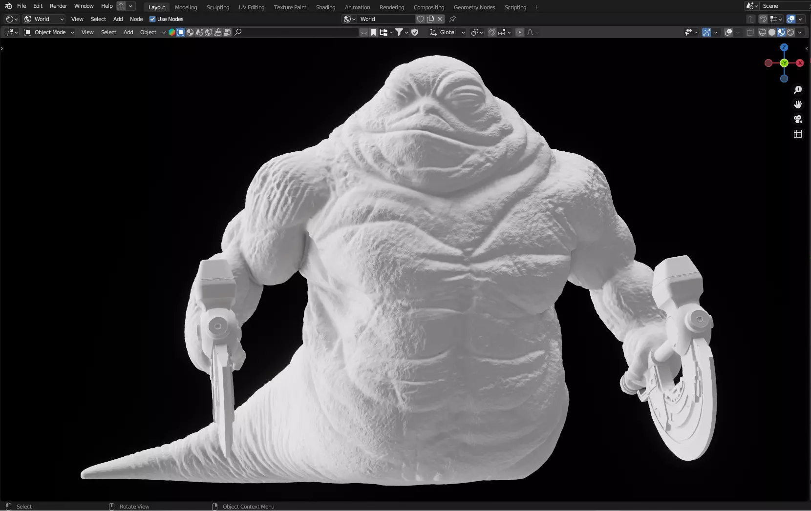Switch to the Modeling workspace tab
Image resolution: width=811 pixels, height=511 pixels.
tap(186, 7)
